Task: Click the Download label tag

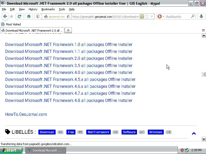Action: 47,132
